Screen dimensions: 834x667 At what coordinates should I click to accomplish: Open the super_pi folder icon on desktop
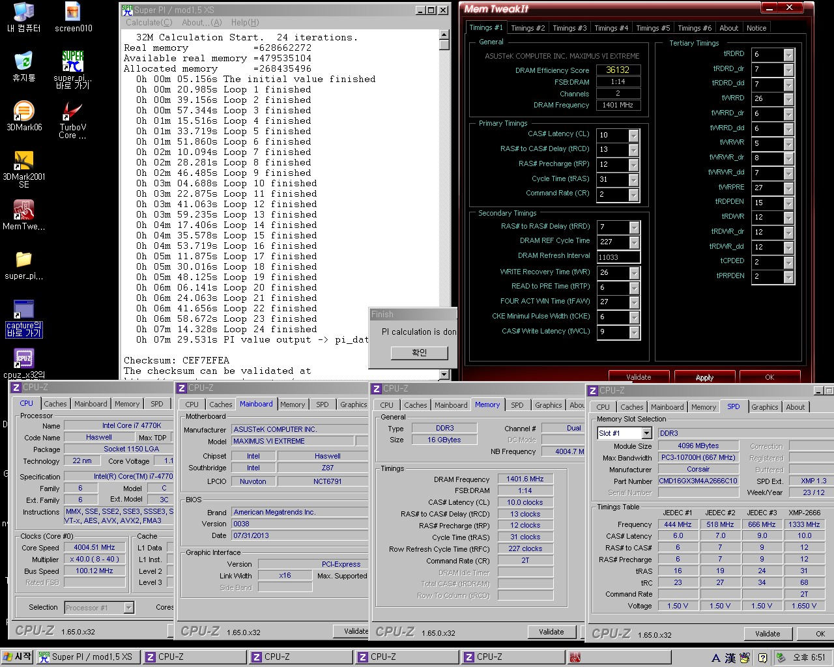(x=23, y=264)
